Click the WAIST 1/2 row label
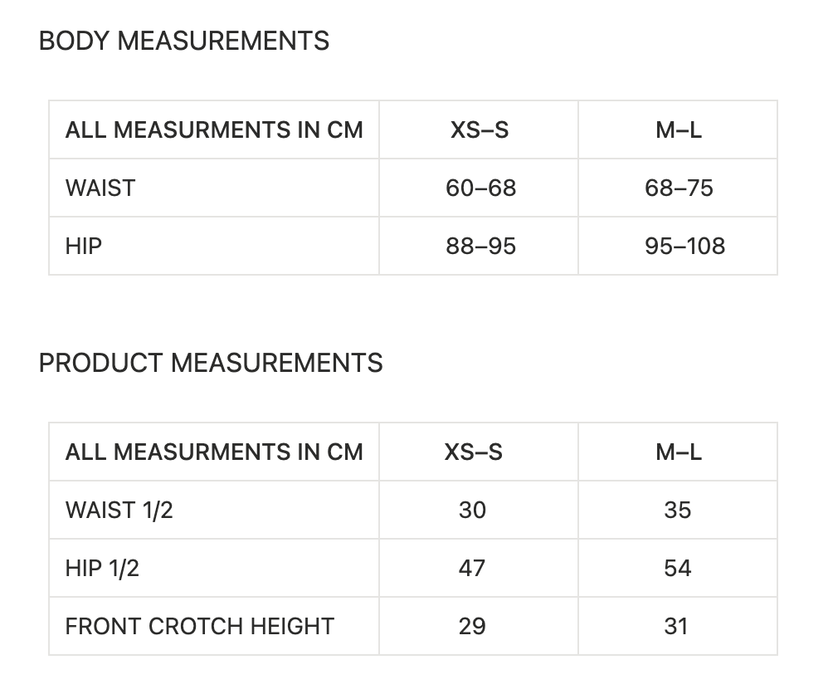This screenshot has height=694, width=828. 119,511
